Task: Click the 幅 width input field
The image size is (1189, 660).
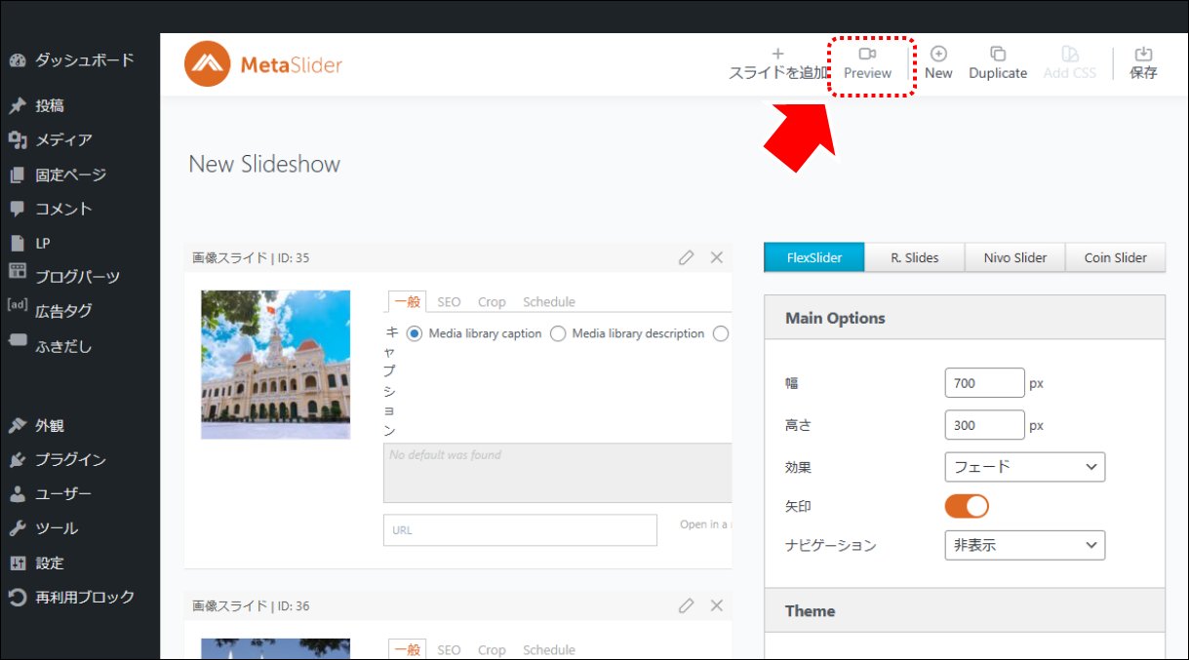Action: (984, 383)
